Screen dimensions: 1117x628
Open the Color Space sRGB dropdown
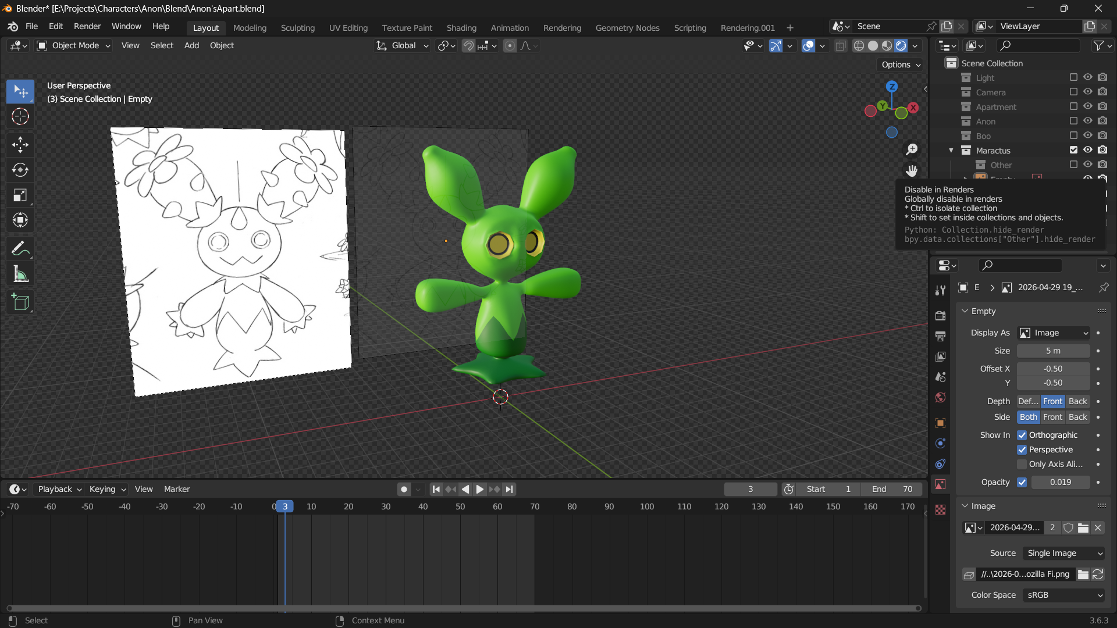click(1063, 595)
